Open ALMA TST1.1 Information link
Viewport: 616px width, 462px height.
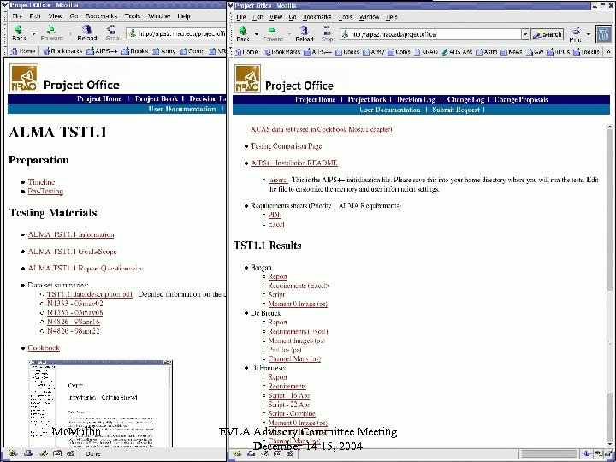71,234
